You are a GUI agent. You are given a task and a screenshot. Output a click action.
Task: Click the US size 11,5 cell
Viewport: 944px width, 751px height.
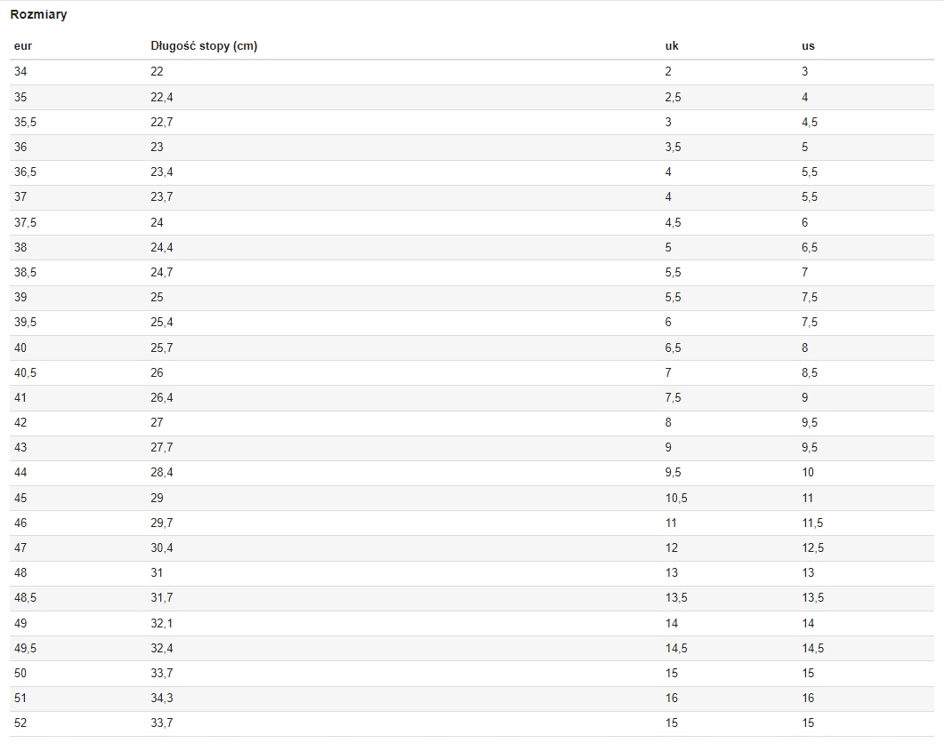coord(812,523)
